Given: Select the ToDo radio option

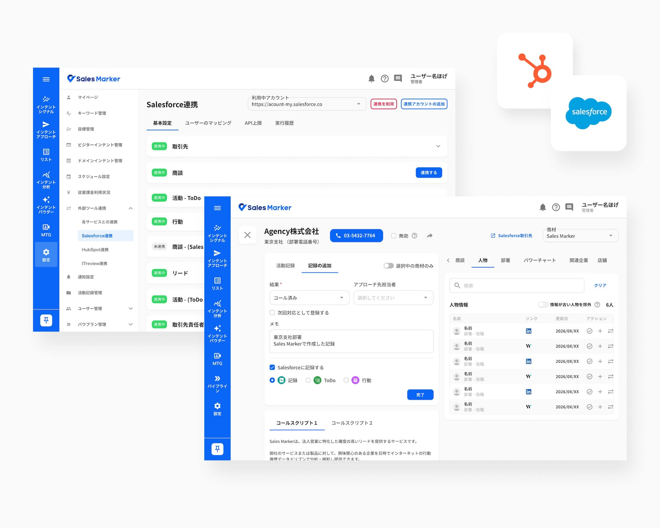Looking at the screenshot, I should click(x=308, y=380).
